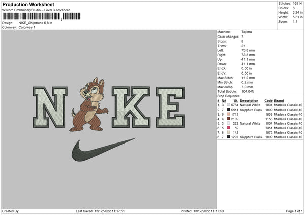The height and width of the screenshot is (215, 305).
Task: Click the peach swatch beside 1712 stitches
Action: [229, 114]
